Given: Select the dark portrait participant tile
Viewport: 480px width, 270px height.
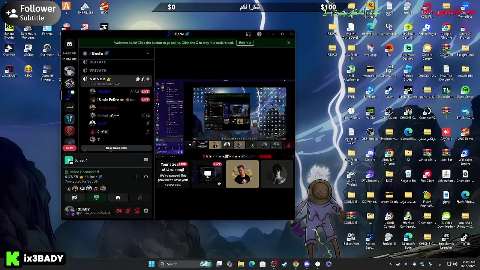Looking at the screenshot, I should (277, 174).
